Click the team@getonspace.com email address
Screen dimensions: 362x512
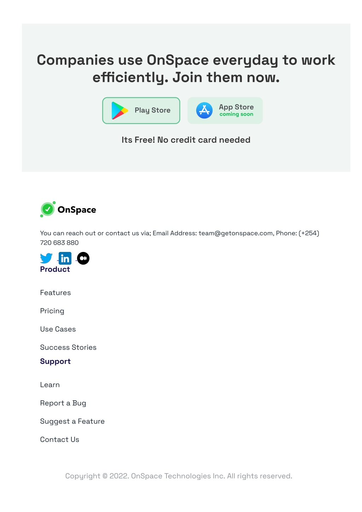pyautogui.click(x=236, y=233)
